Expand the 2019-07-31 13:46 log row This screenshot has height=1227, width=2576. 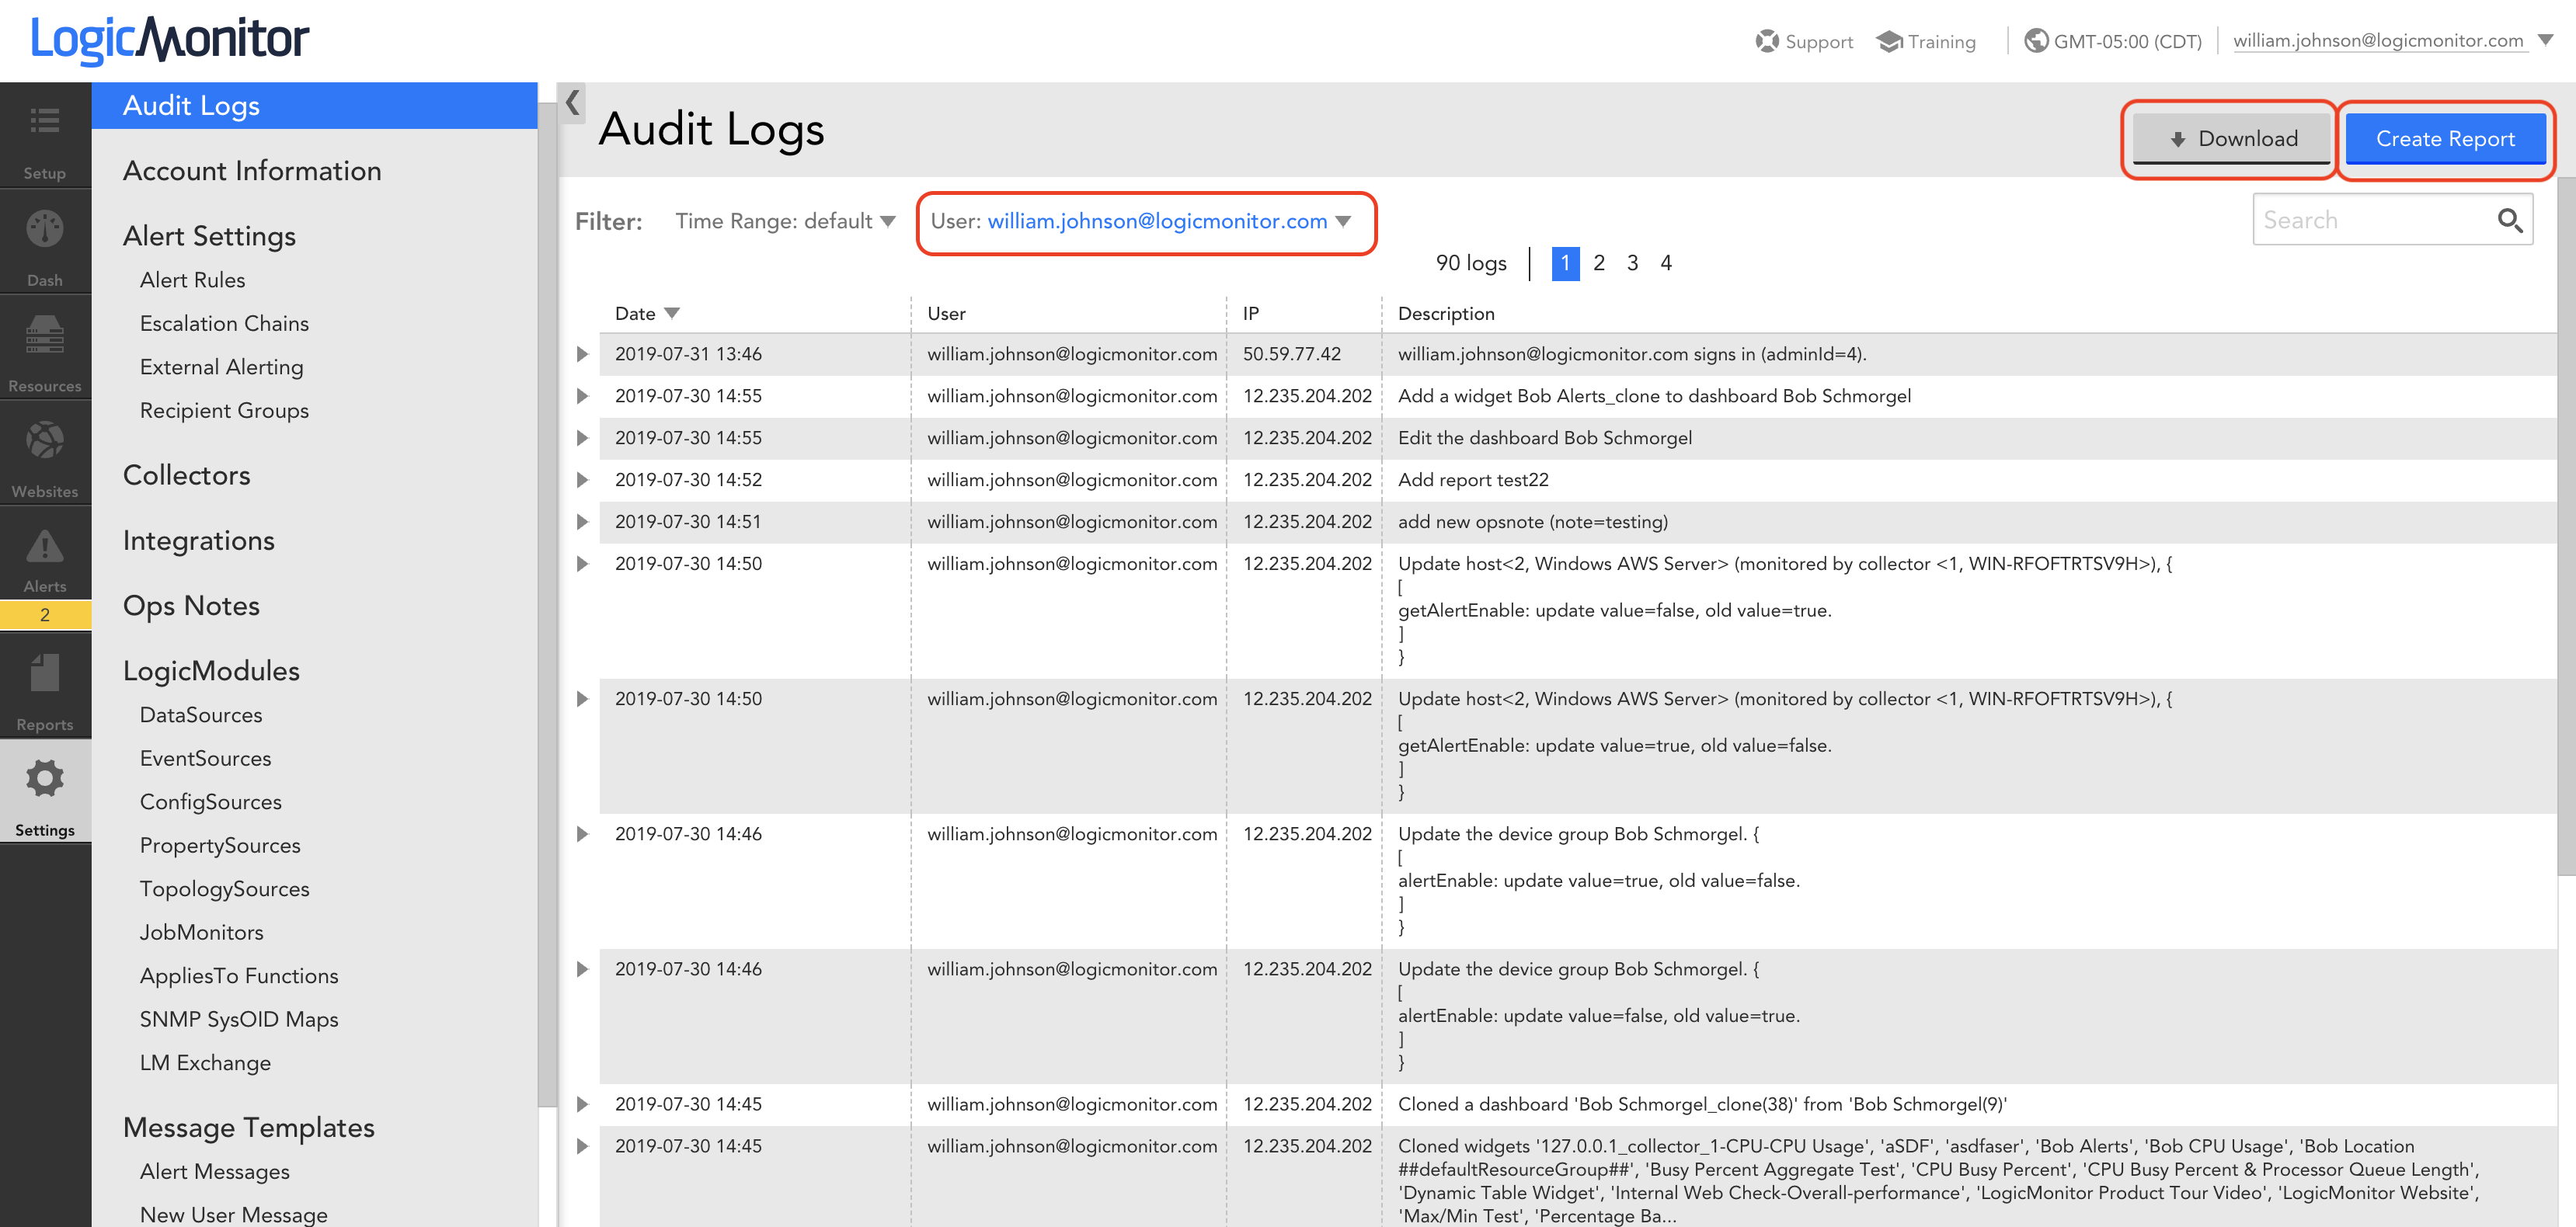coord(582,354)
